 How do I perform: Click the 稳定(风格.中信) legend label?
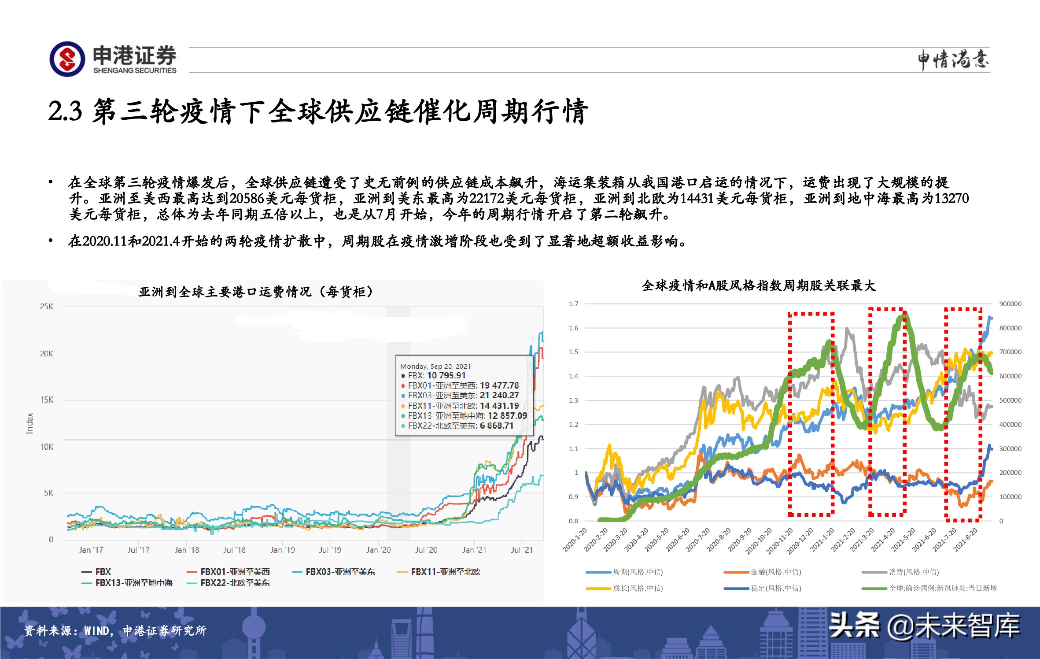776,588
